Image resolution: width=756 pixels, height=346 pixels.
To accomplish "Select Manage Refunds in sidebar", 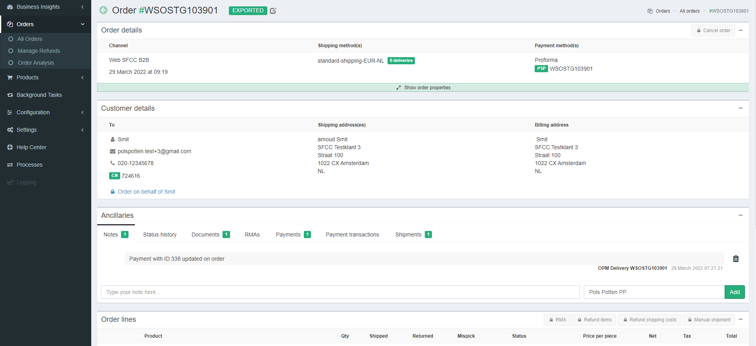I will (x=39, y=51).
